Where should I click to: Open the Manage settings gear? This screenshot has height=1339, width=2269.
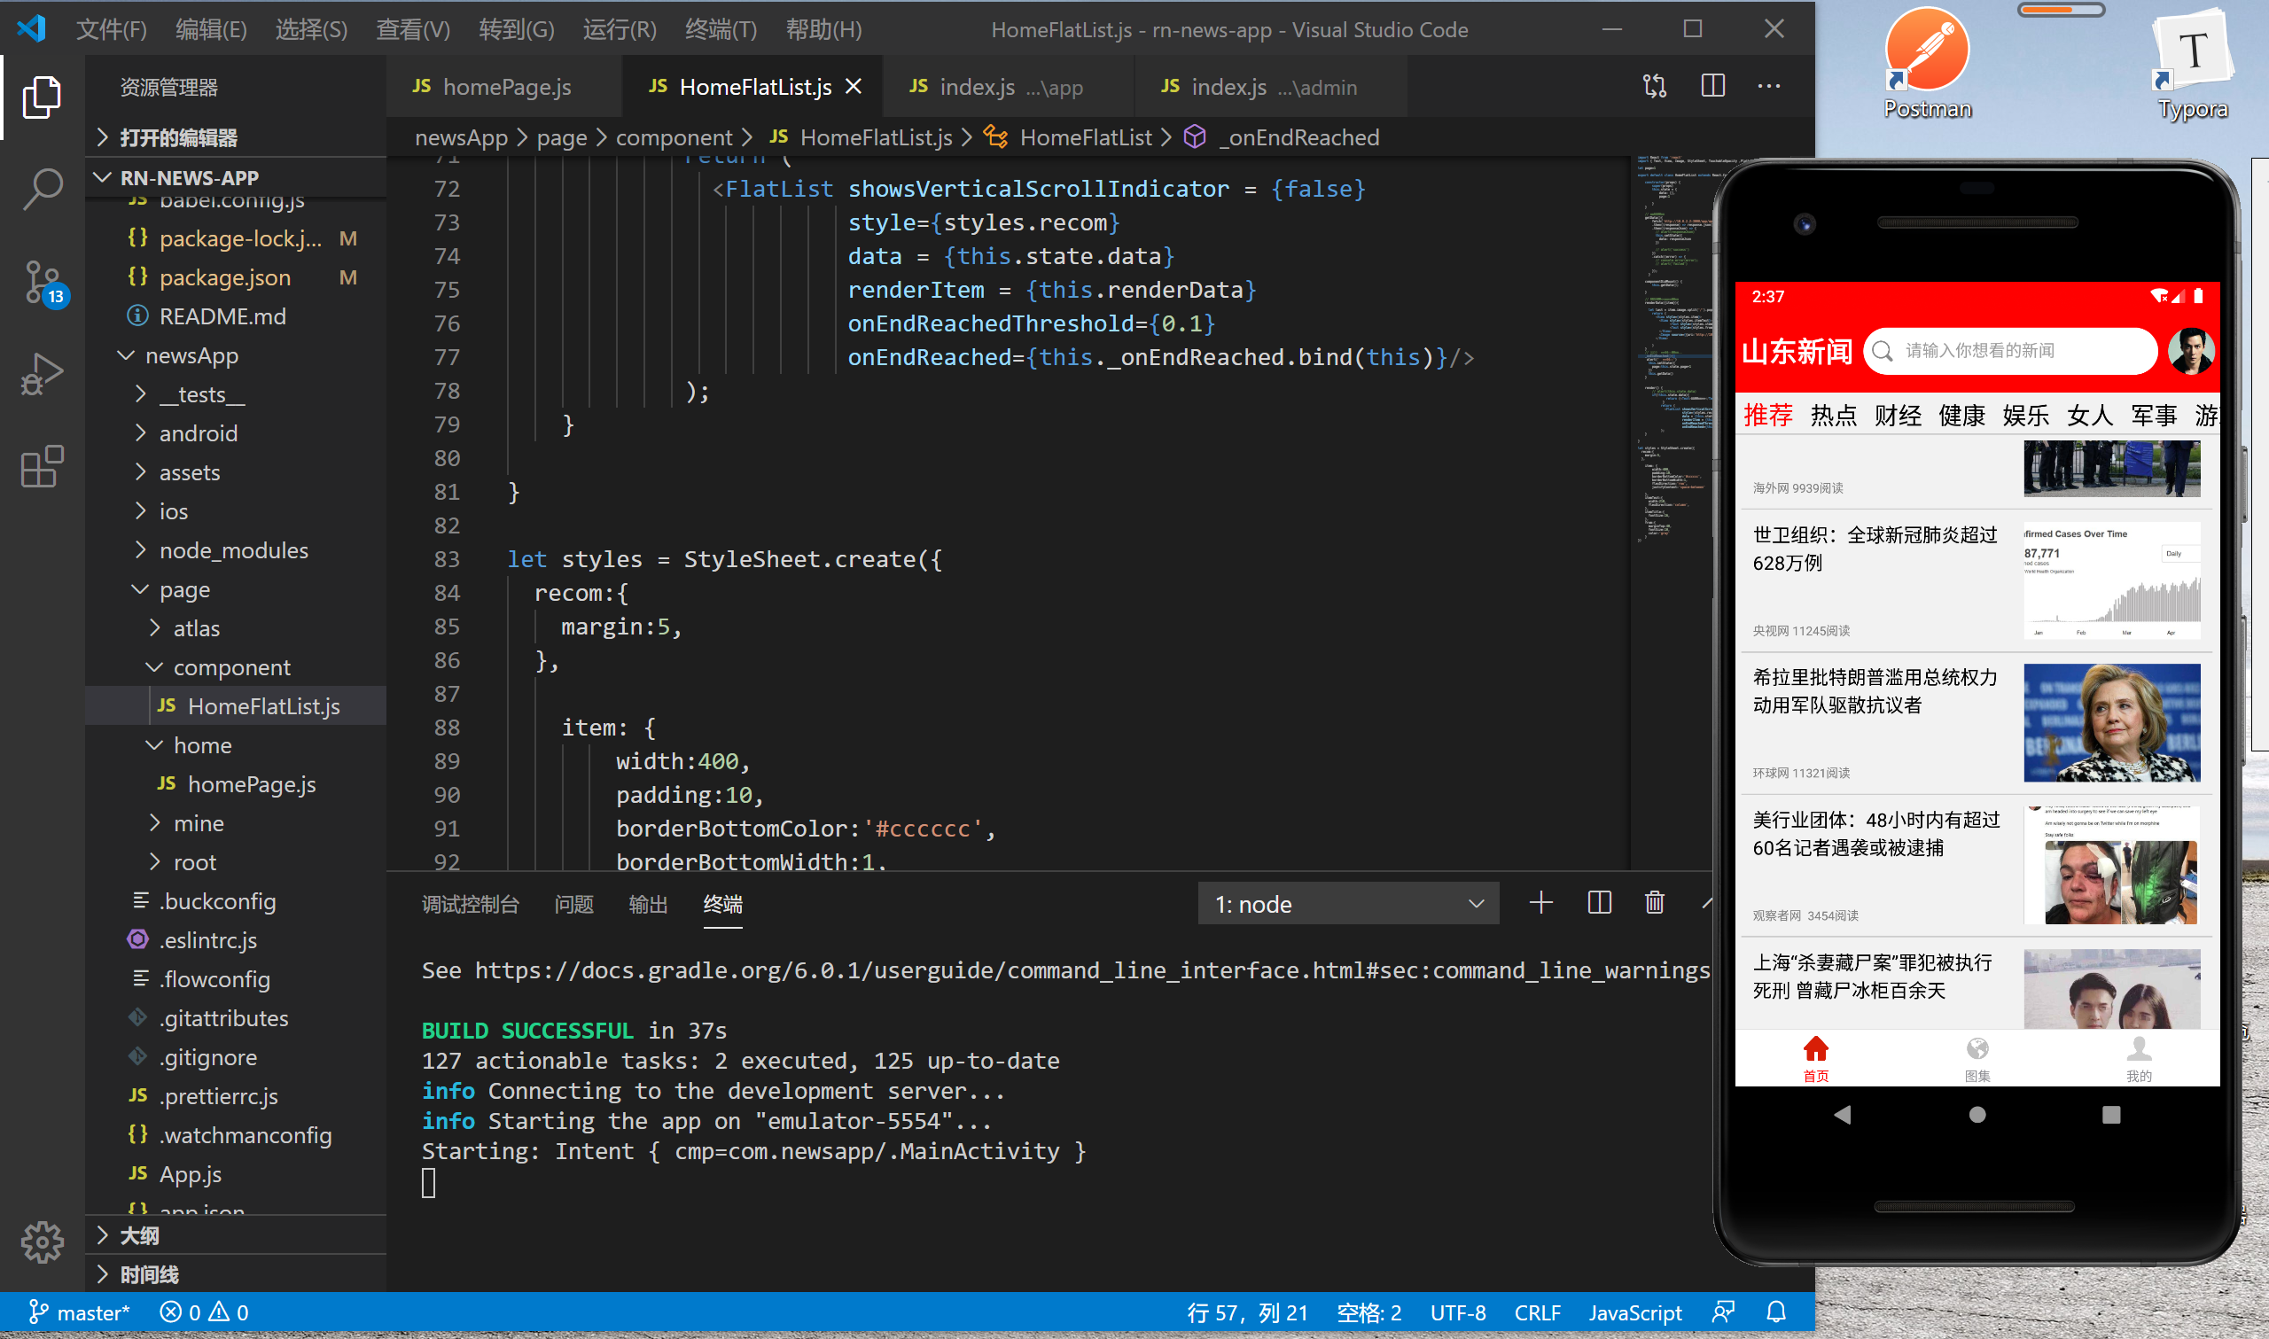tap(42, 1242)
